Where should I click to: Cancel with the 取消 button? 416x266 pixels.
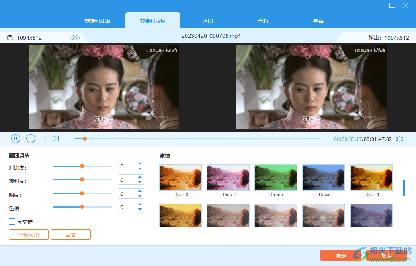pyautogui.click(x=386, y=255)
